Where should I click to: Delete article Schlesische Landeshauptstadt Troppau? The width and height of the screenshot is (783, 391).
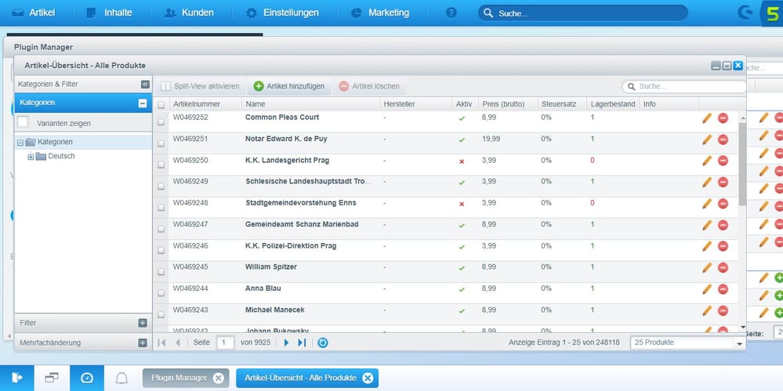coord(723,183)
